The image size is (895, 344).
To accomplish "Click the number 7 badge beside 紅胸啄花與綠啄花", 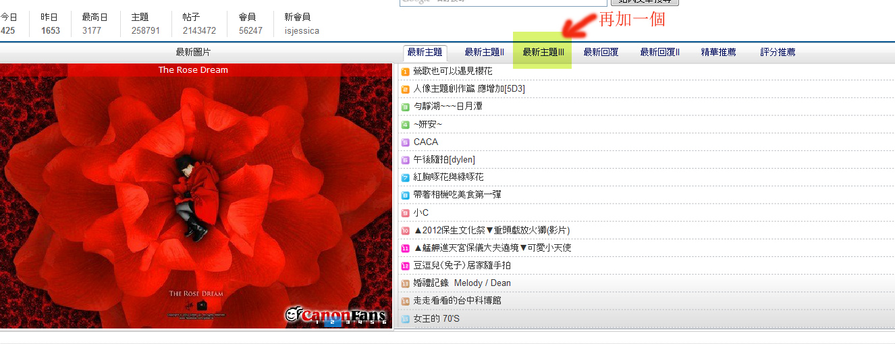I will [x=405, y=177].
